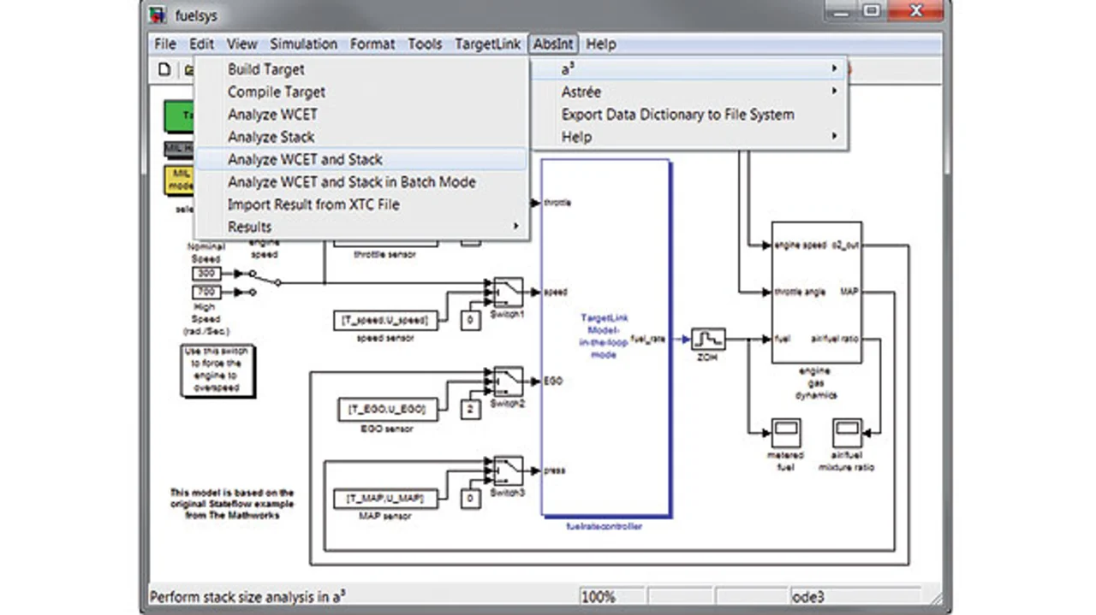This screenshot has height=615, width=1096.
Task: Select the [T_speed,U_speed] speed sensor block
Action: coord(385,321)
